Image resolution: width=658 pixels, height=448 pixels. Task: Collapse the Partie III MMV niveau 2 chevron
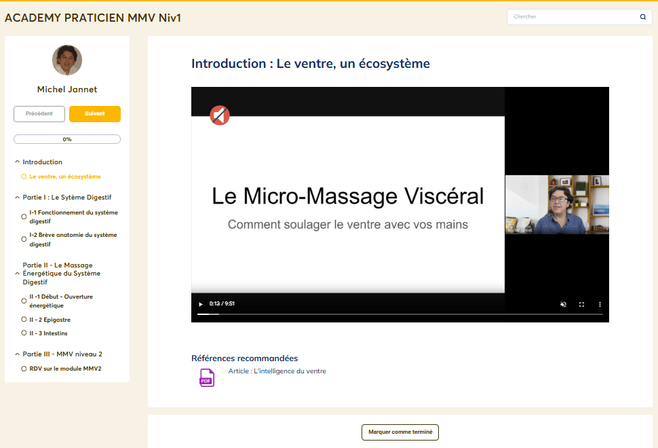[x=17, y=354]
